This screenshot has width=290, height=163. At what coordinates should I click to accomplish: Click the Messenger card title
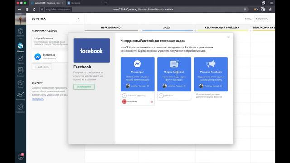point(137,72)
